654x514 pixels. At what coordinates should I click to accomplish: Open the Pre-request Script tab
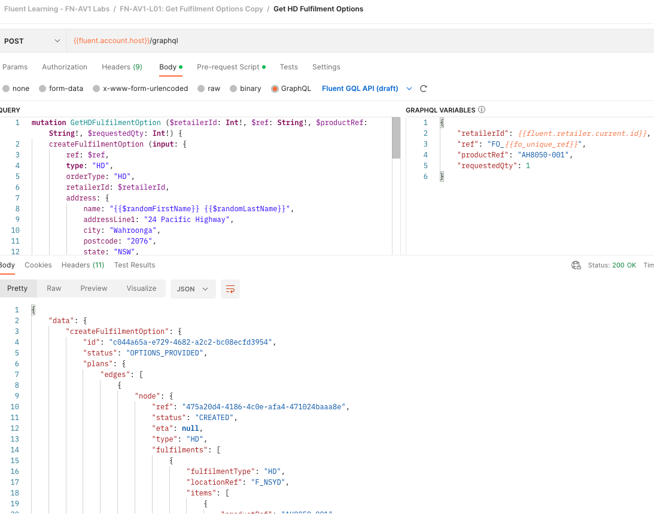coord(231,67)
